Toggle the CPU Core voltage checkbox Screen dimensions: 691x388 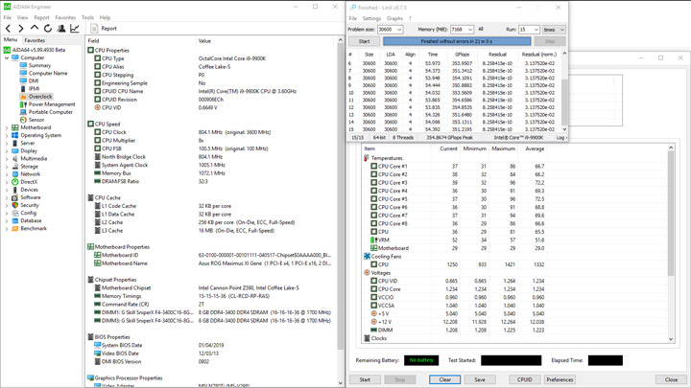point(373,289)
